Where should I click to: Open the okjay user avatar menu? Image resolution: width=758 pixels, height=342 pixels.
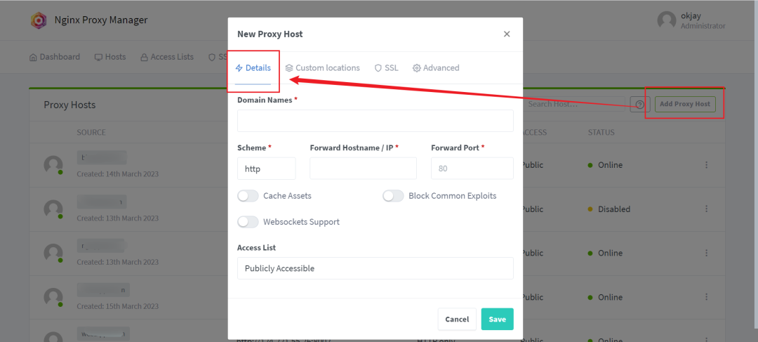(667, 20)
